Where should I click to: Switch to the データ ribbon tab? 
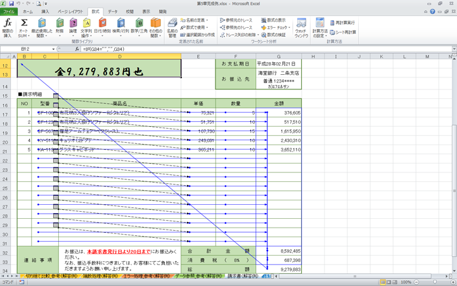tap(112, 11)
